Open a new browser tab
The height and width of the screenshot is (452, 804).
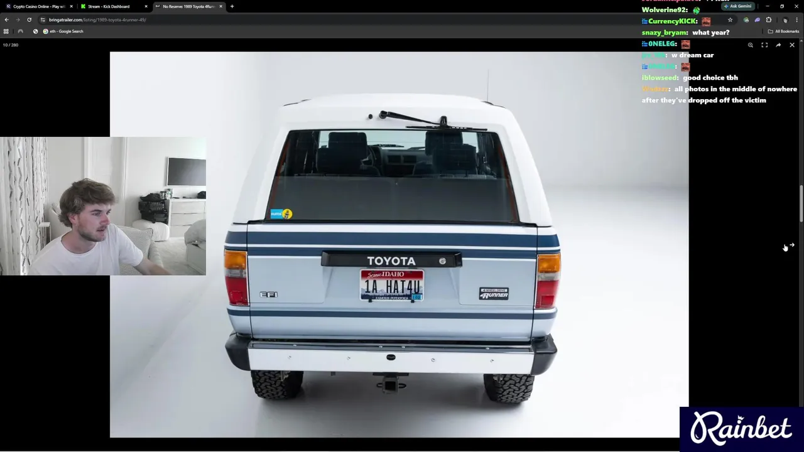tap(232, 6)
